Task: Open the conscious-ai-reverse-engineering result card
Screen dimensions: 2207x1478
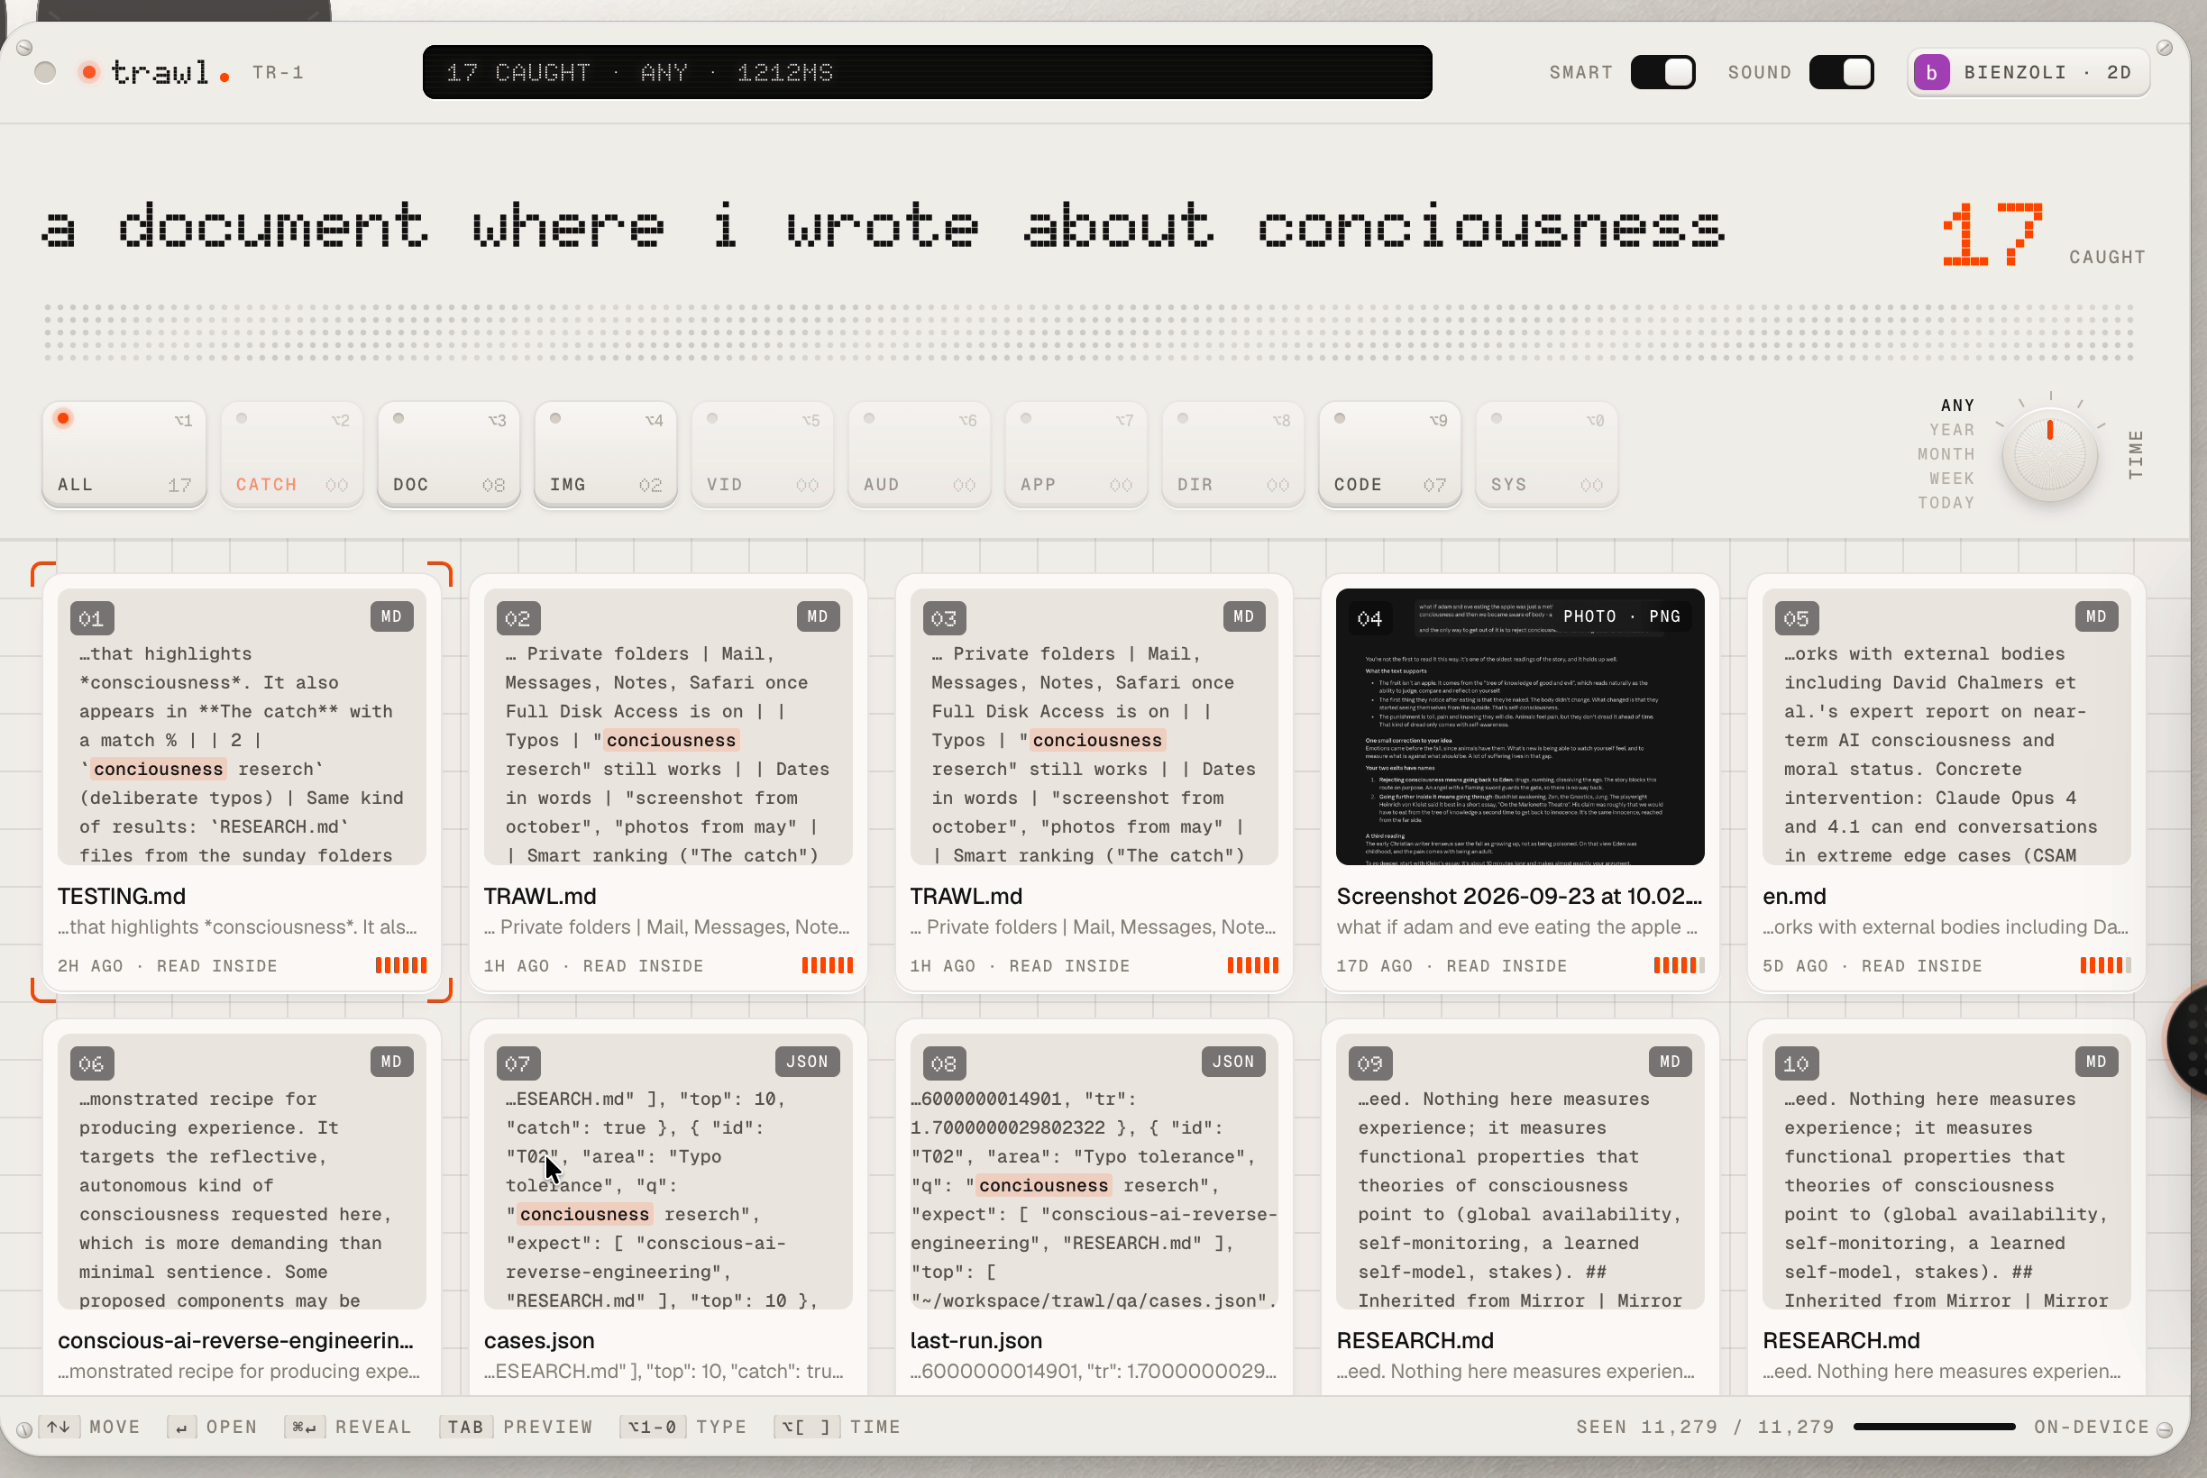Action: 242,1209
